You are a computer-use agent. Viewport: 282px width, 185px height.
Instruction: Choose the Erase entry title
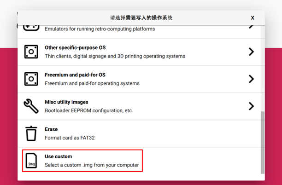click(x=51, y=129)
